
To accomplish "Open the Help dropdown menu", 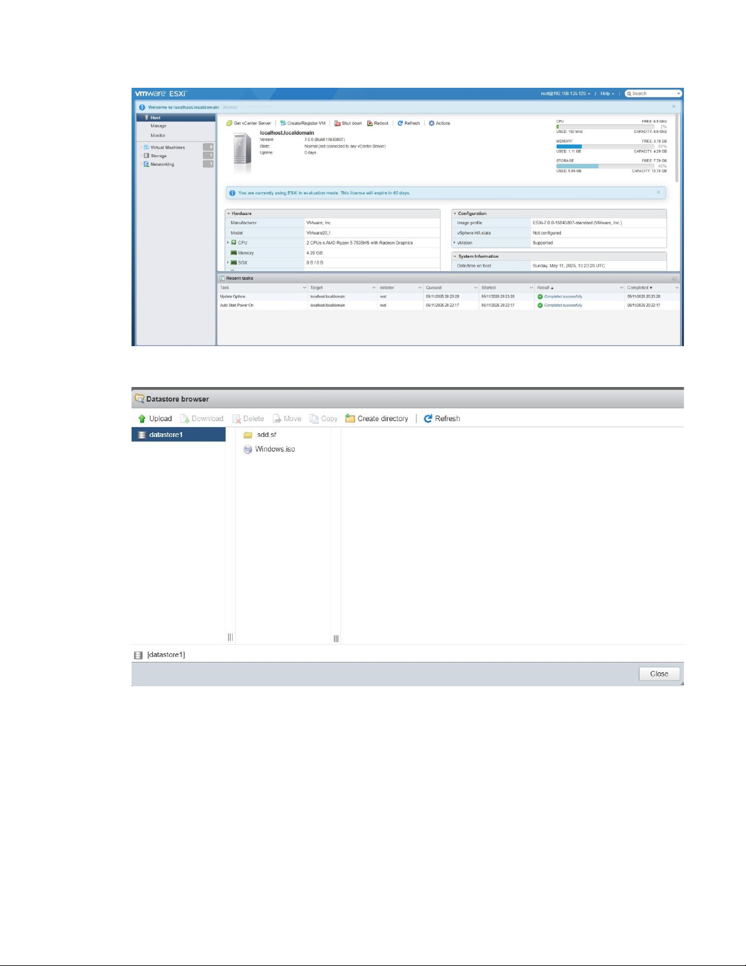I will (607, 94).
